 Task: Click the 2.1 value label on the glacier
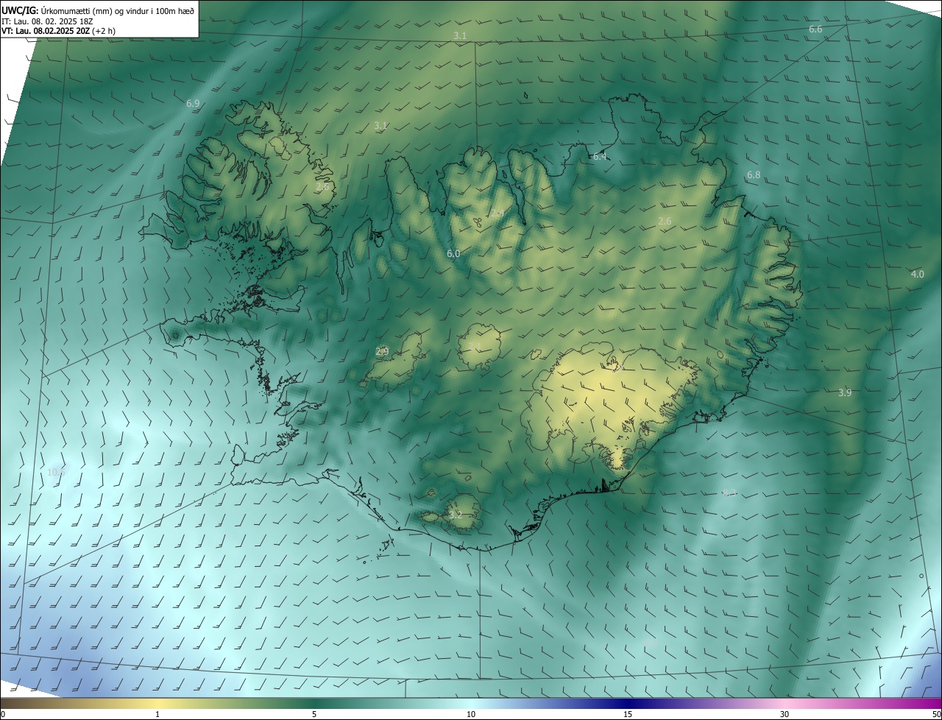475,347
